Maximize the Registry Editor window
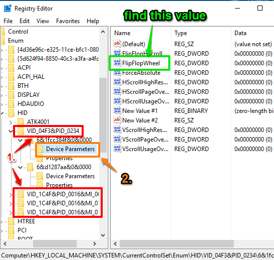 tap(260, 8)
